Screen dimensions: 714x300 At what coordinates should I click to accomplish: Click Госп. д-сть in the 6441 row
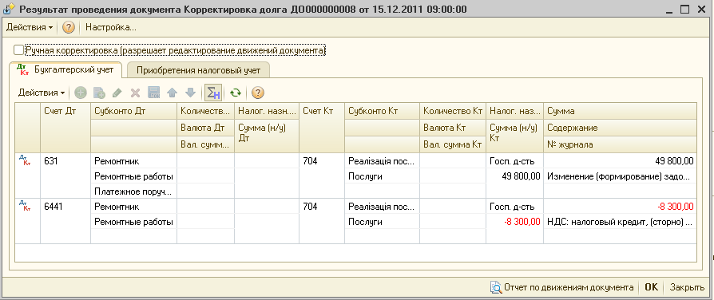(x=514, y=206)
